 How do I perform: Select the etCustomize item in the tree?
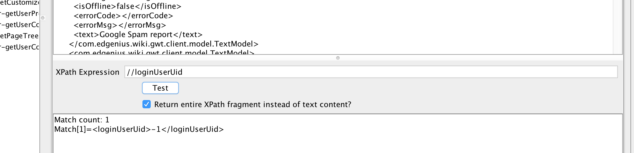(x=19, y=3)
